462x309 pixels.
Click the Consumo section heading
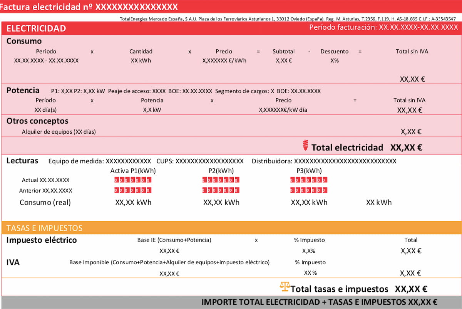coord(24,41)
